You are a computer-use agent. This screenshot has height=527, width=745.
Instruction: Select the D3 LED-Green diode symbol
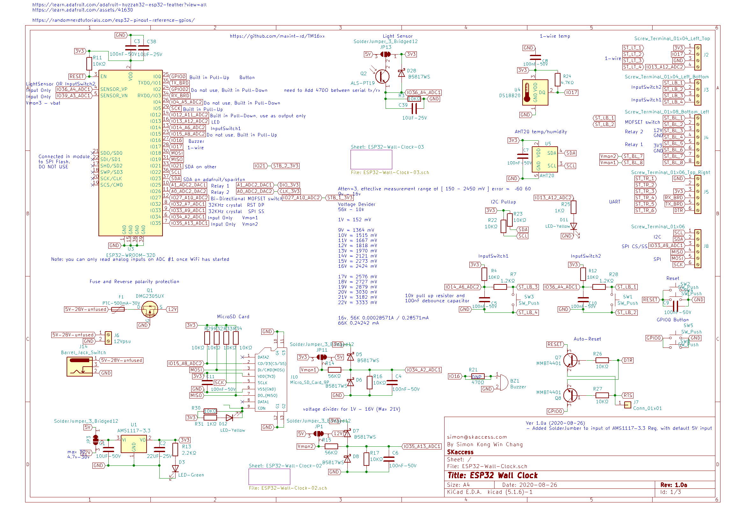(x=175, y=468)
